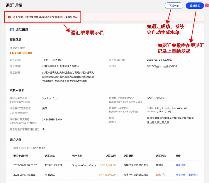Click the 否 value for 是否还原卖家名称

pos(43,129)
